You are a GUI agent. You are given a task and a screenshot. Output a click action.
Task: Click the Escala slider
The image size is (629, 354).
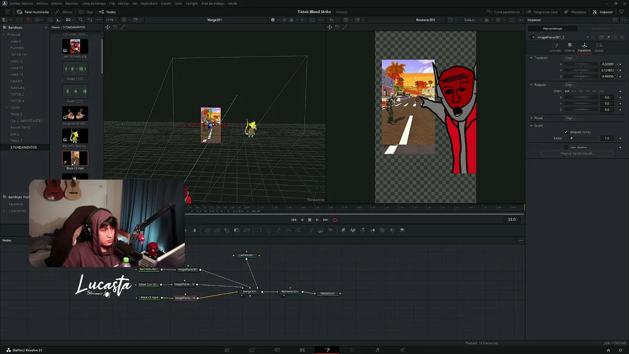[582, 138]
